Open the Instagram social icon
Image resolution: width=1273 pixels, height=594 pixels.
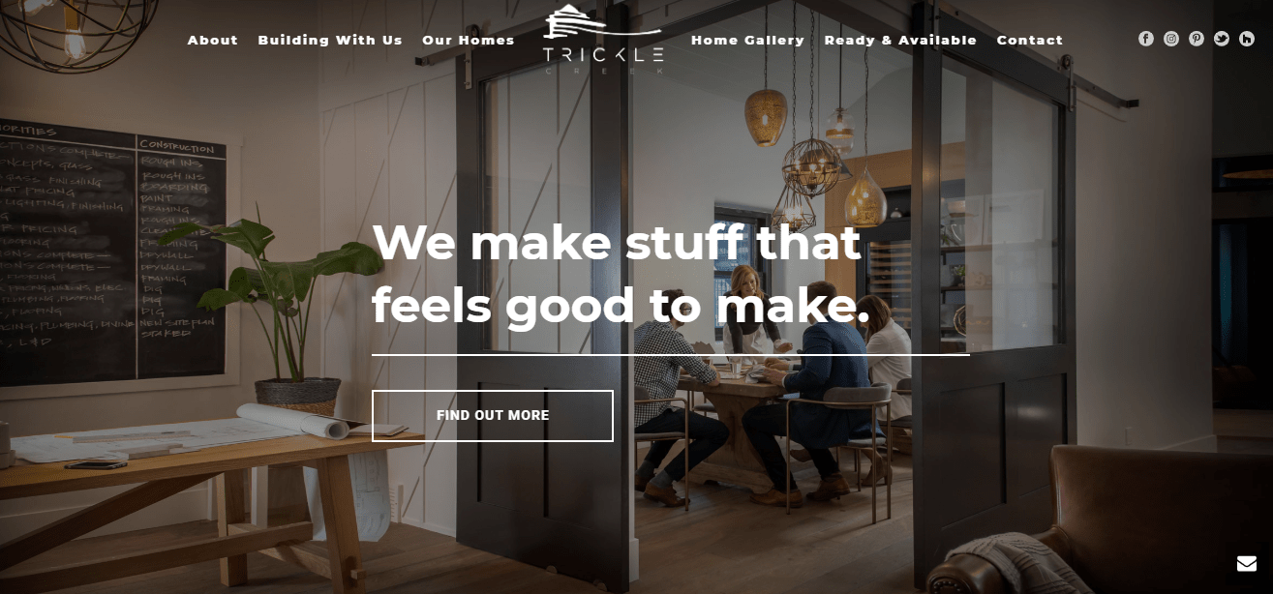pyautogui.click(x=1171, y=39)
